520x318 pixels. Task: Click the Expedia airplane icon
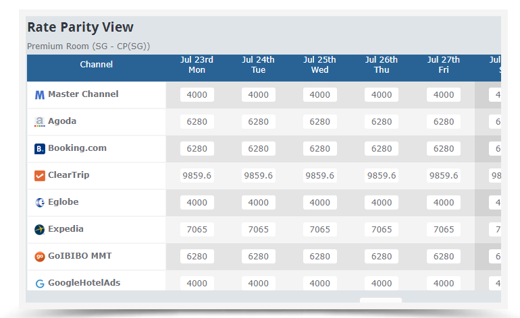click(39, 229)
